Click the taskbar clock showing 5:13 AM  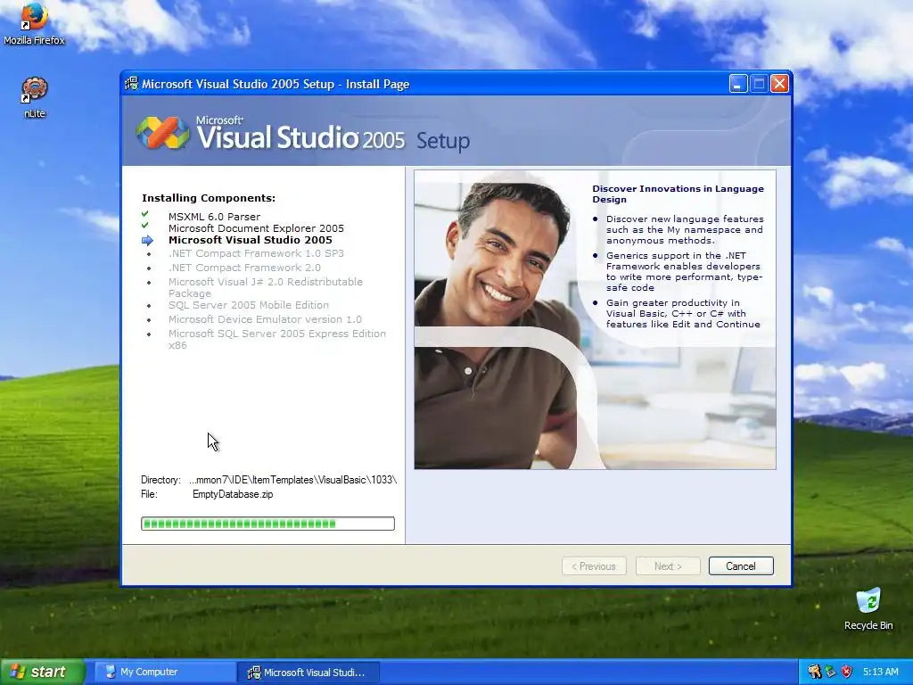[x=880, y=672]
